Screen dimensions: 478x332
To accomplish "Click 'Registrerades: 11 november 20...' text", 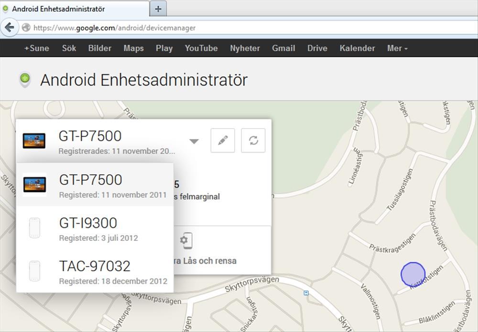I will (x=117, y=151).
